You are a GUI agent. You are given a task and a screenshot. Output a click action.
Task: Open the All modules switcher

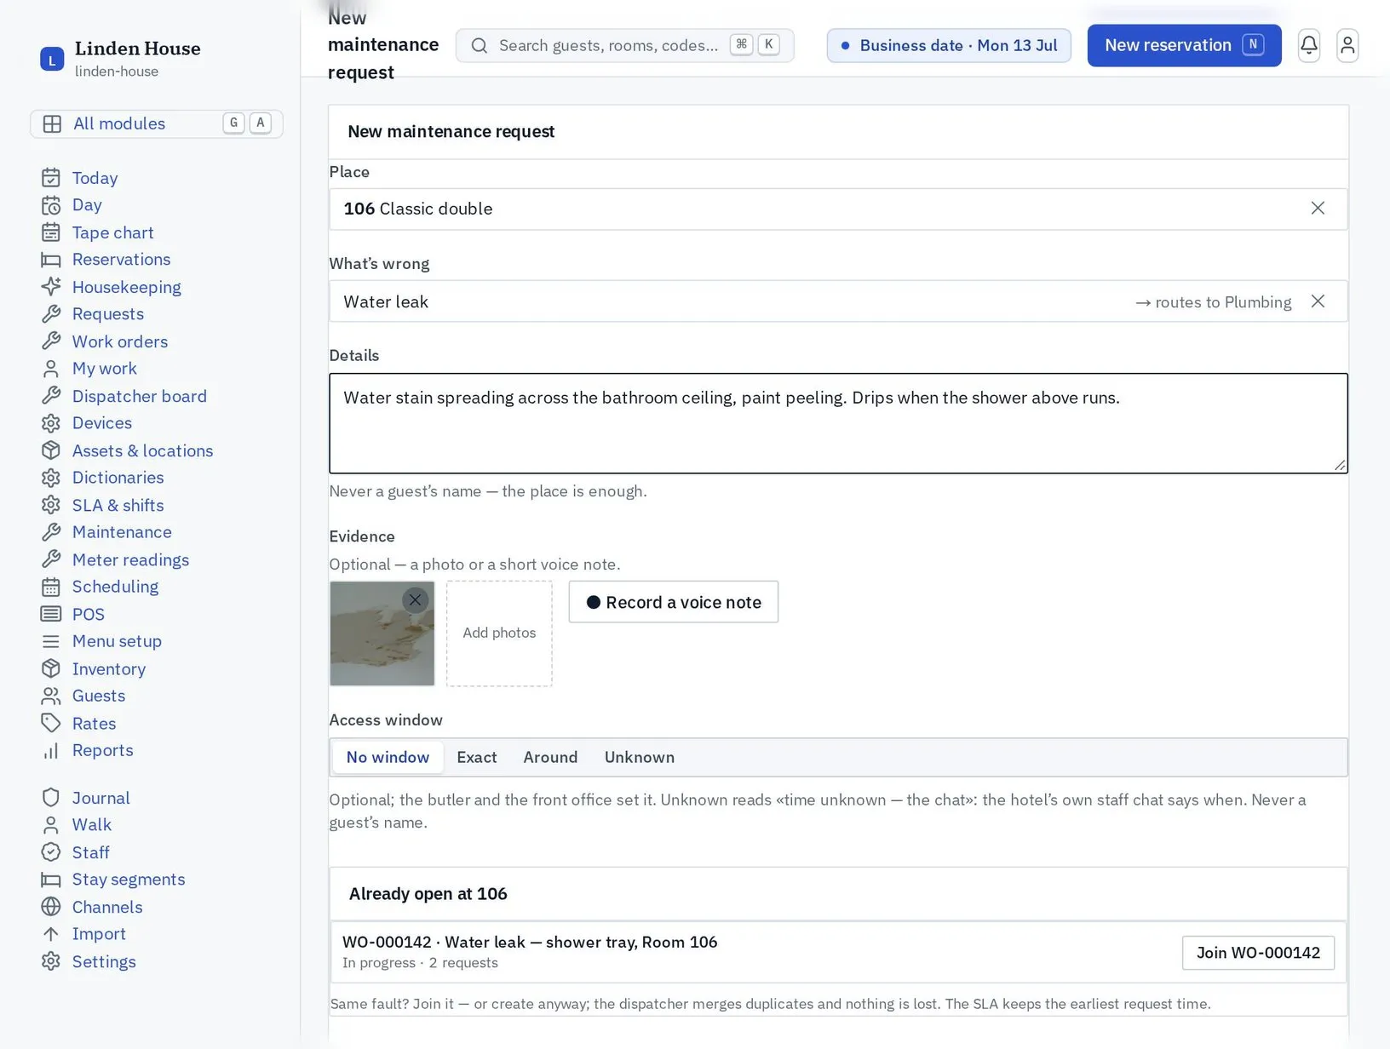[157, 123]
